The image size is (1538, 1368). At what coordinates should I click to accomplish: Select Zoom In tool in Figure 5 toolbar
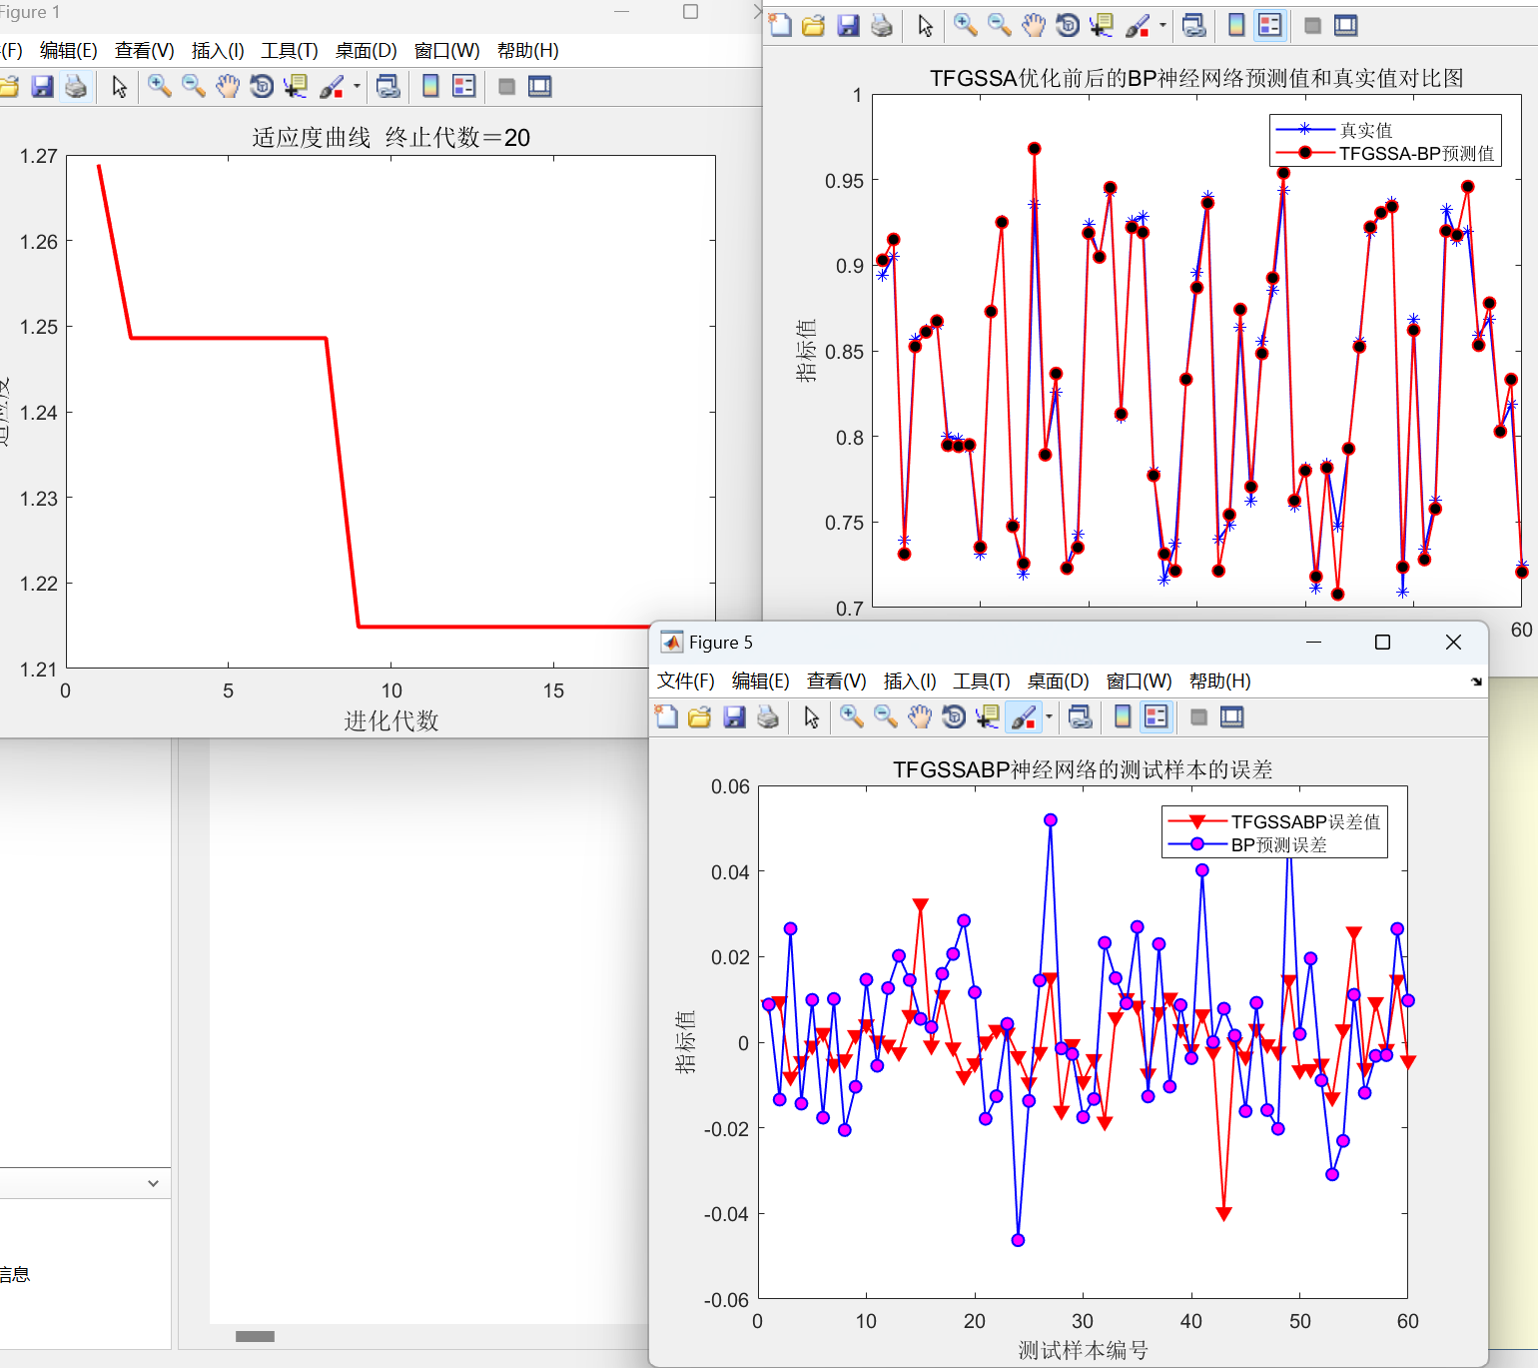[x=851, y=716]
